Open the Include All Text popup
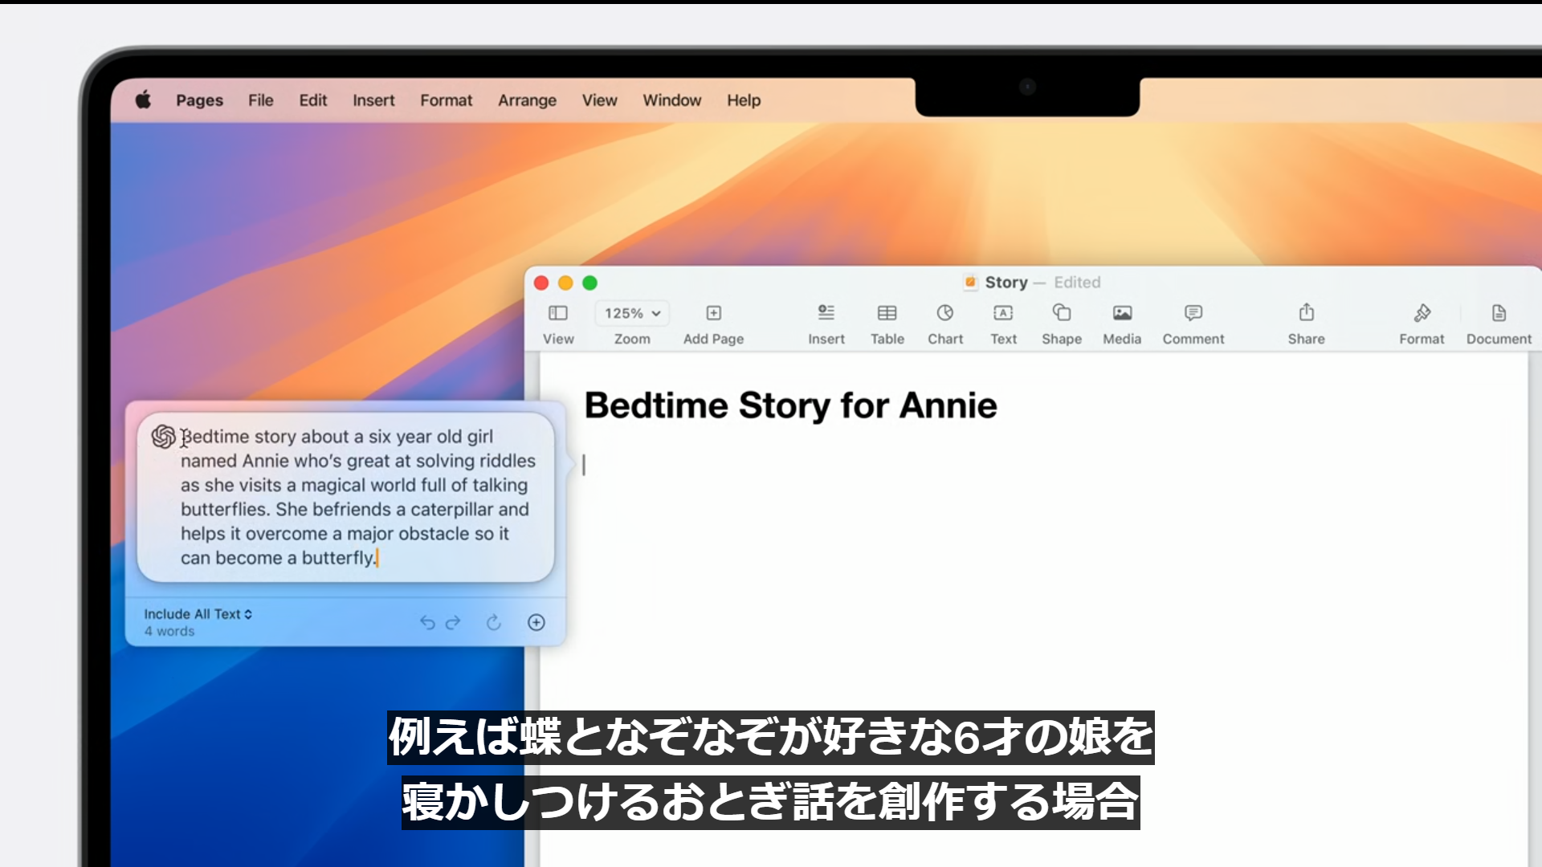The image size is (1542, 867). tap(198, 614)
